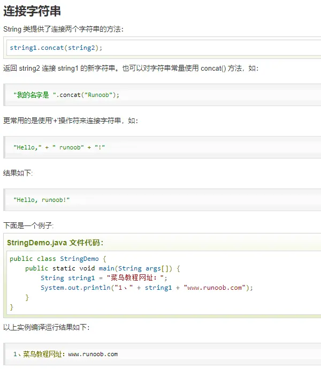Click the sentence String 类提供了连接两个字符串的方法

click(63, 29)
